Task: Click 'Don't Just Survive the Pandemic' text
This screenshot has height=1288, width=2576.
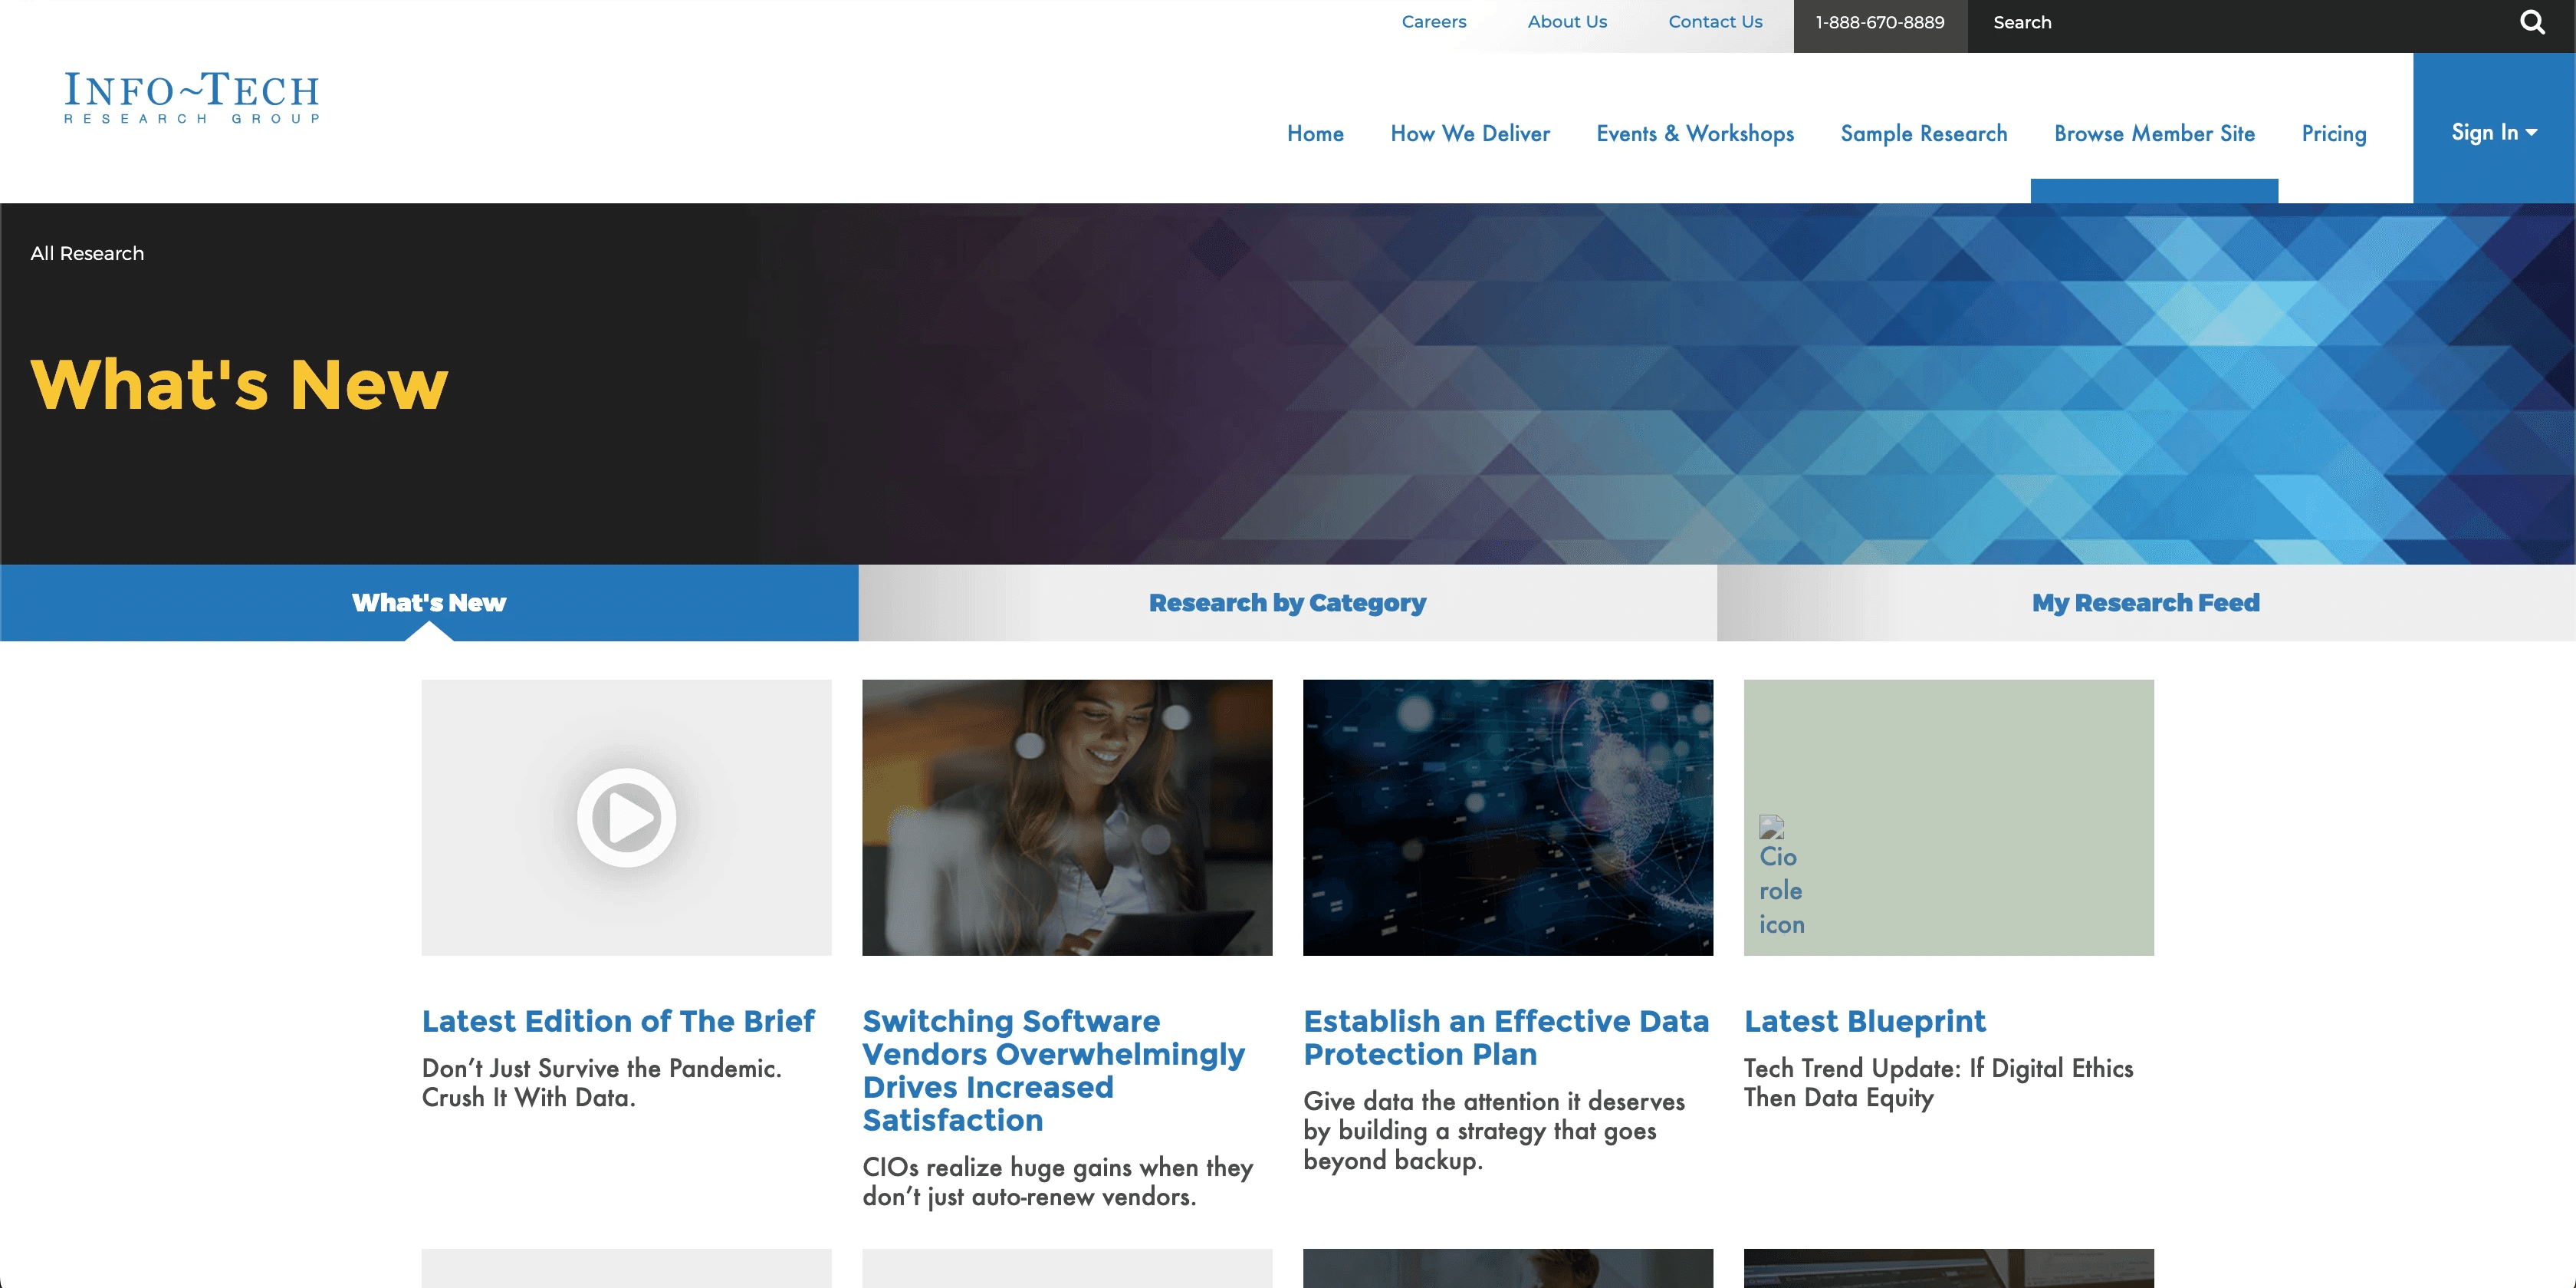Action: click(x=601, y=1083)
